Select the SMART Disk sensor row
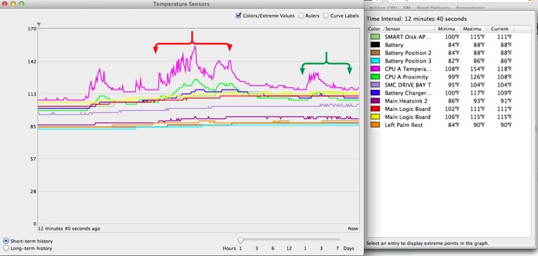538x256 pixels. (449, 37)
